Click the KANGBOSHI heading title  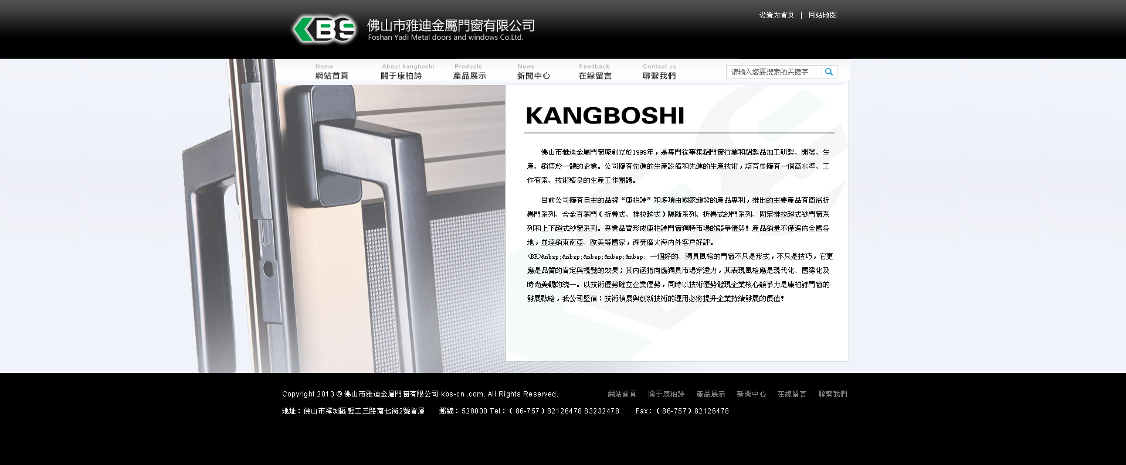(605, 116)
